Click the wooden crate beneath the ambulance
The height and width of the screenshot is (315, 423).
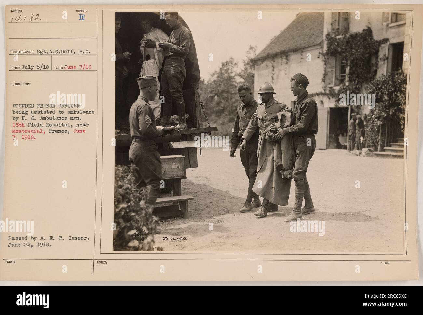(x=174, y=167)
